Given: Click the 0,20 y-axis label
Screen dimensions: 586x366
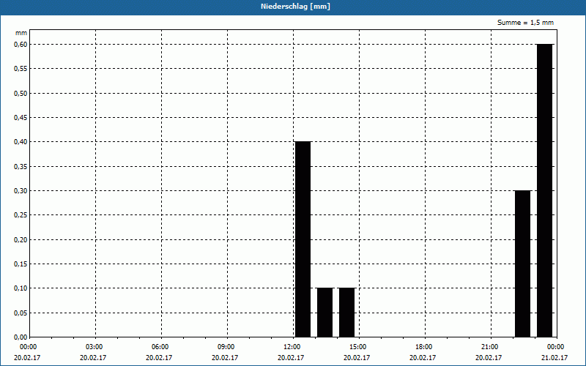Looking at the screenshot, I should 21,240.
